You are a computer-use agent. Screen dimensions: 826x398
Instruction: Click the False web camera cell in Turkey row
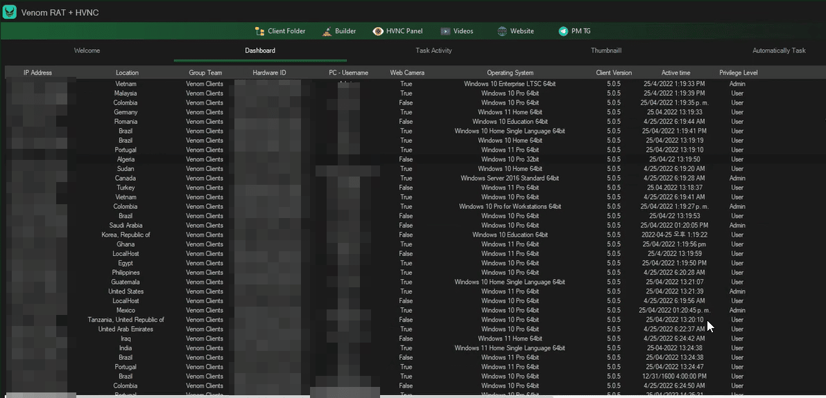406,188
